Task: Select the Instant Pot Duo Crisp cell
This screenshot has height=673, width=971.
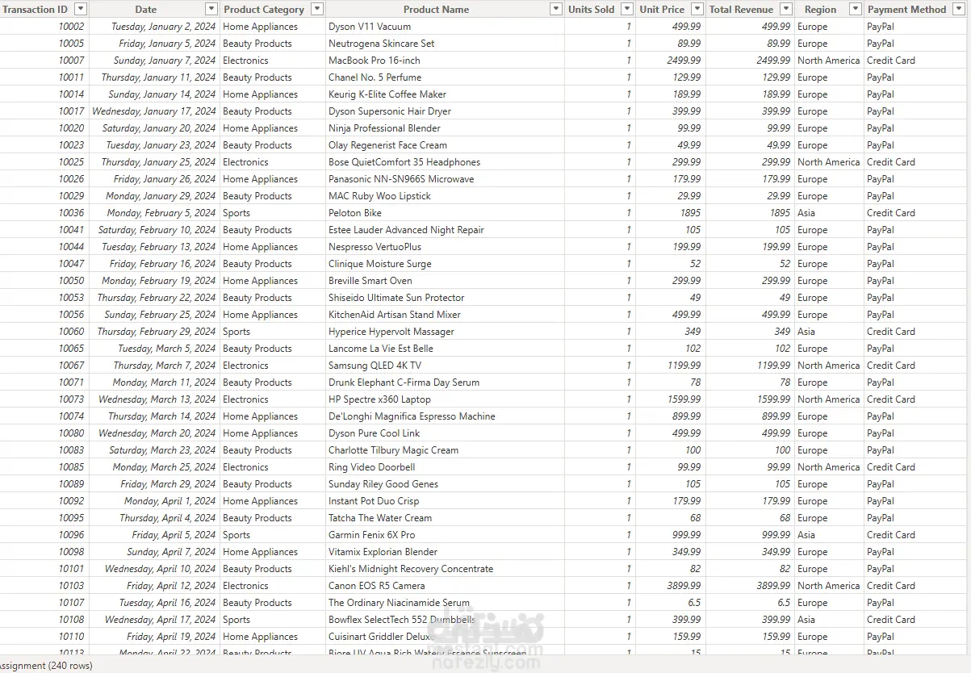Action: pos(445,501)
